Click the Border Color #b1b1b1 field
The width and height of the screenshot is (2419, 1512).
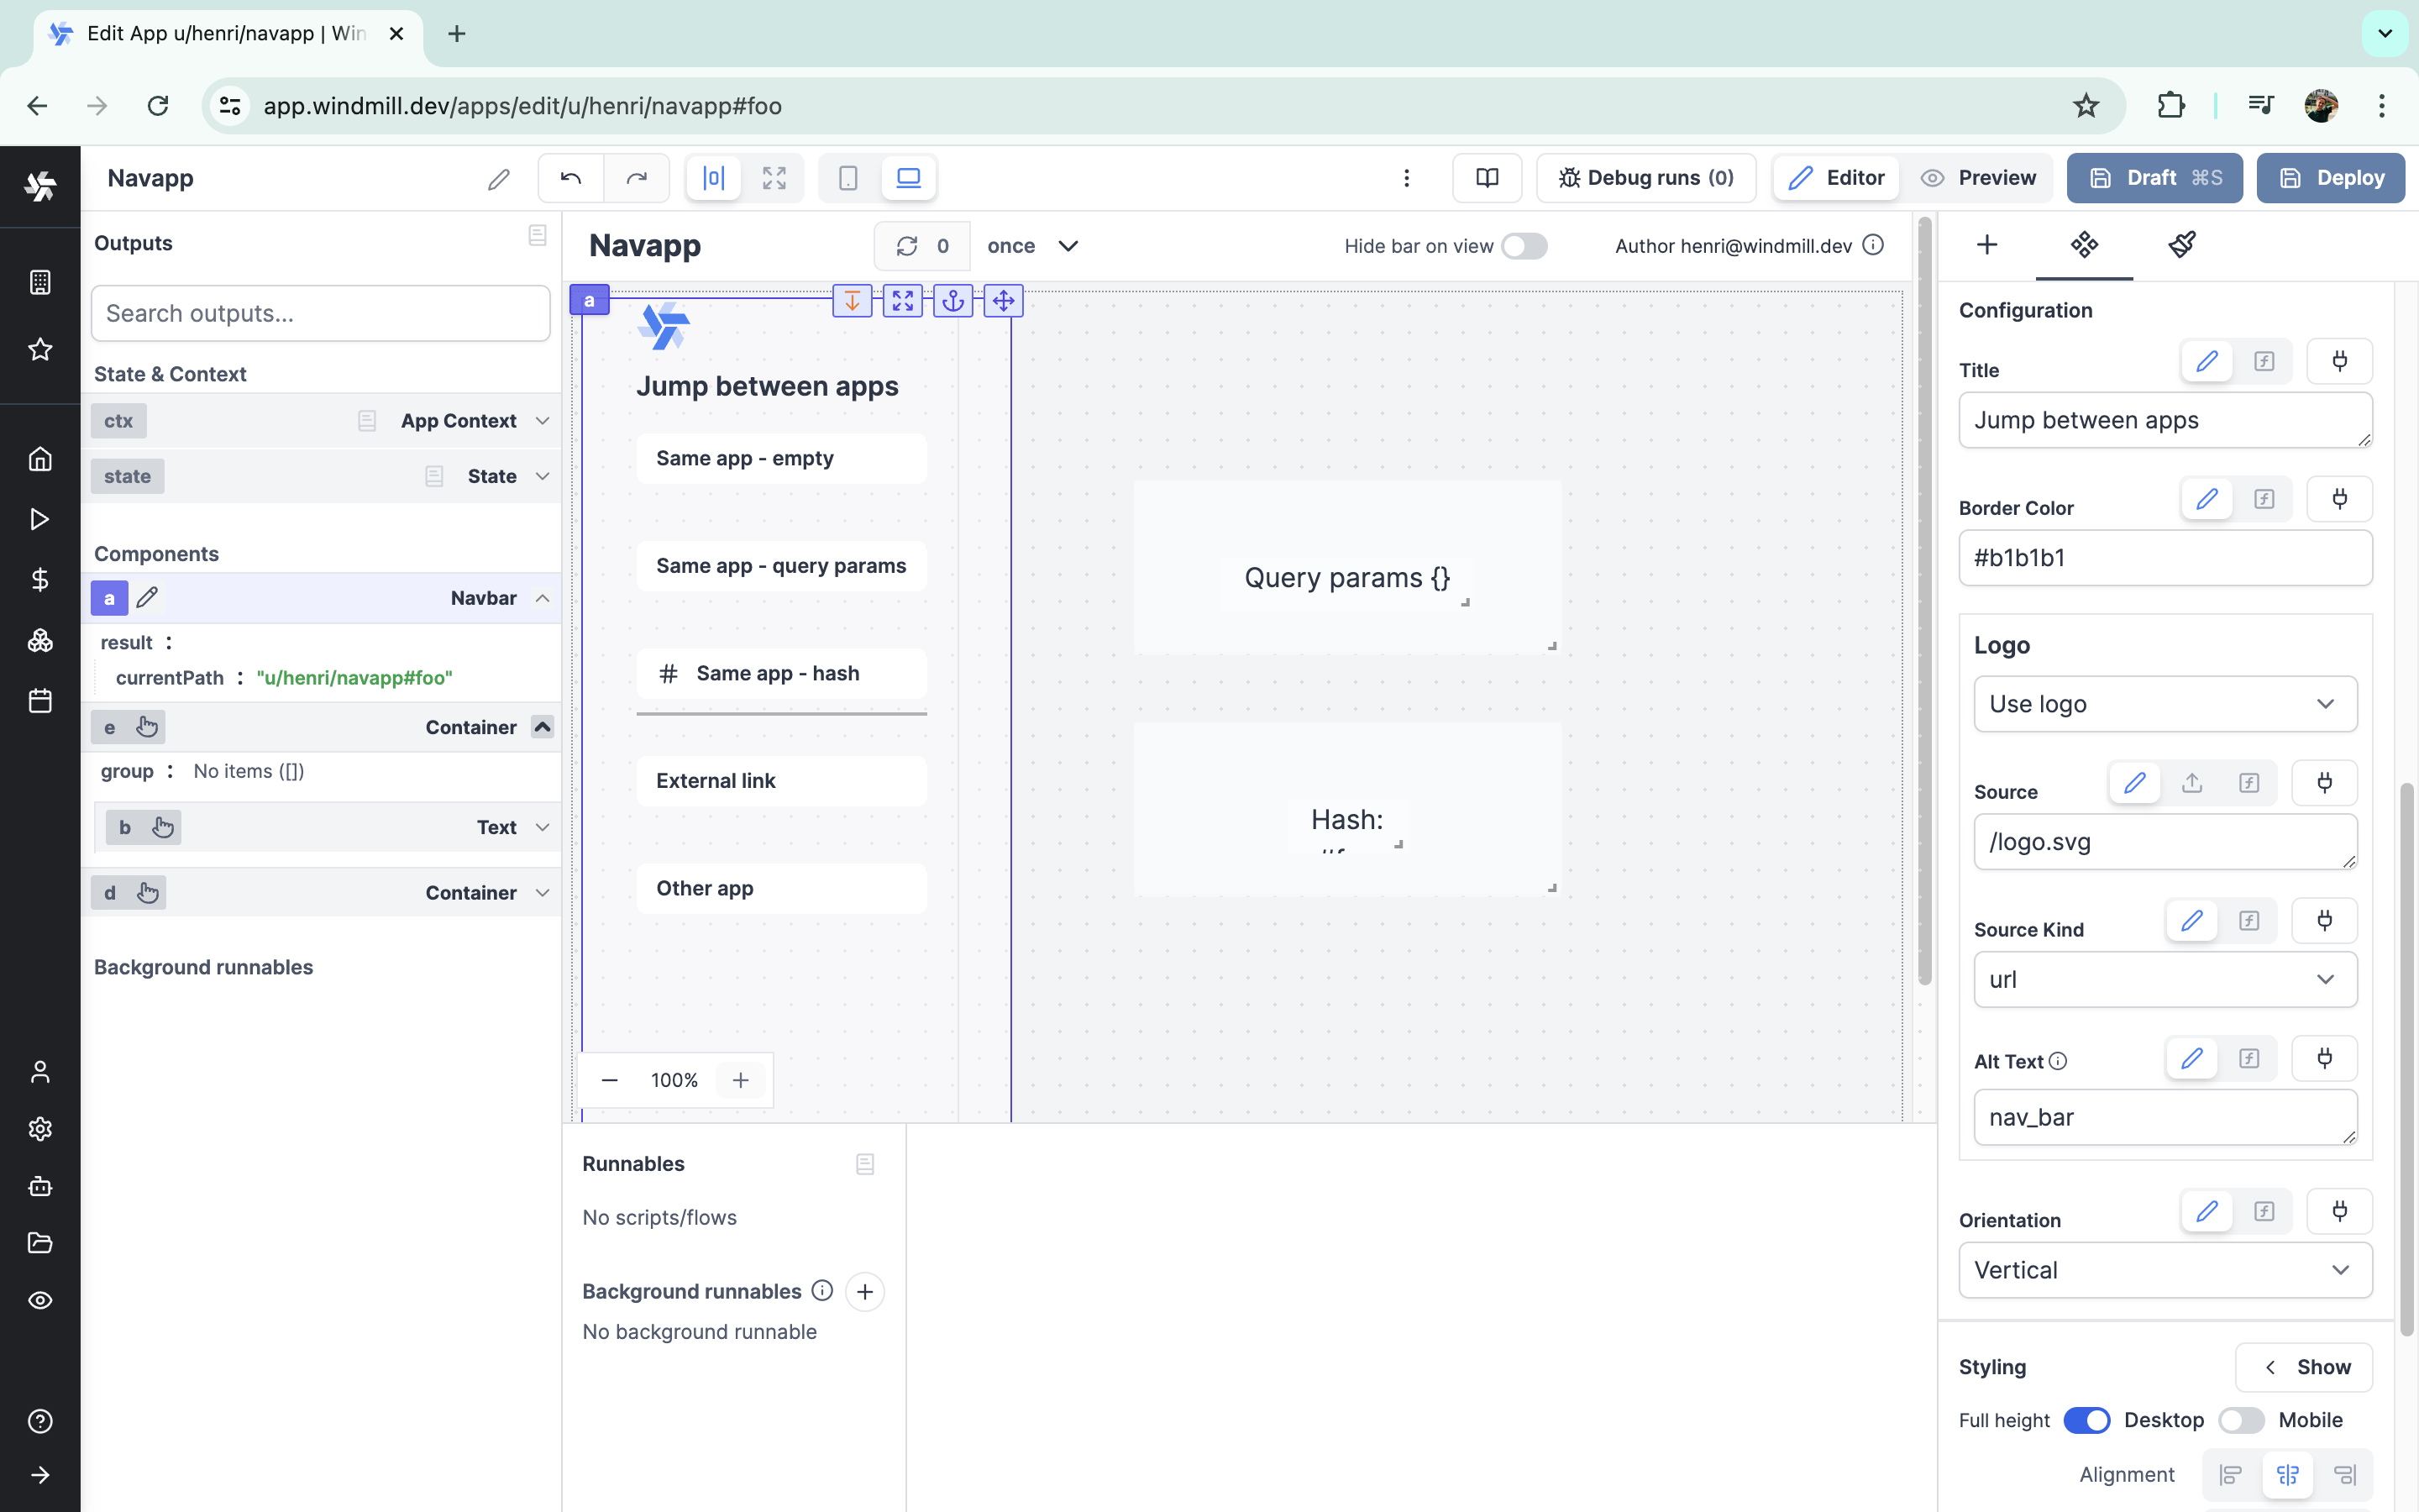click(x=2165, y=558)
